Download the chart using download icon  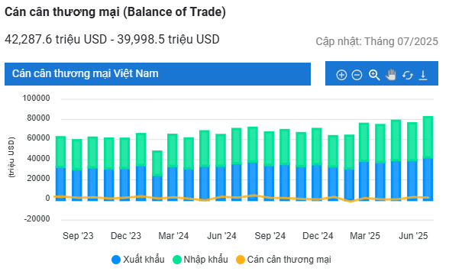tap(423, 76)
